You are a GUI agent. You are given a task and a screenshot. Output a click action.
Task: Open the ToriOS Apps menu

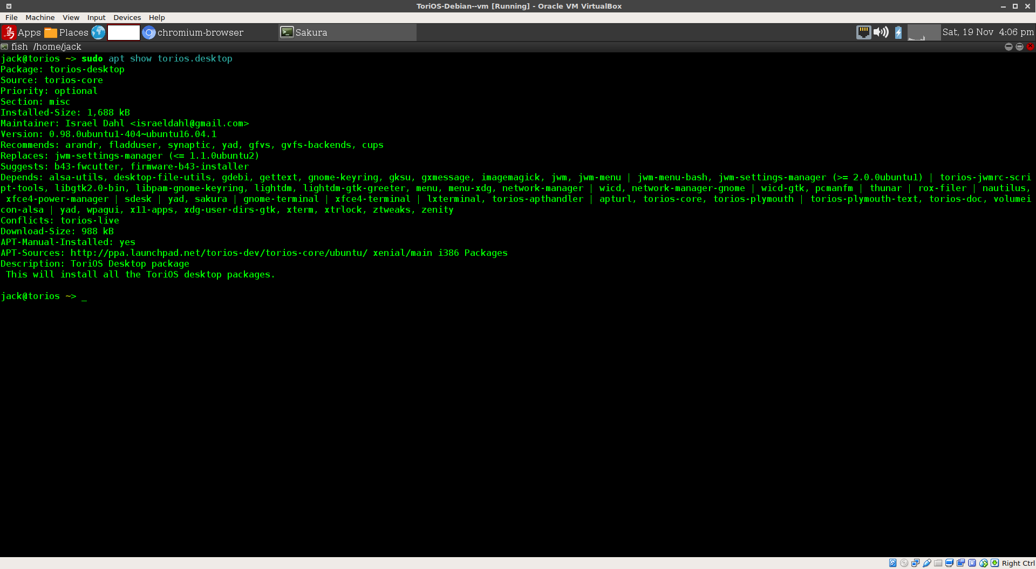22,32
